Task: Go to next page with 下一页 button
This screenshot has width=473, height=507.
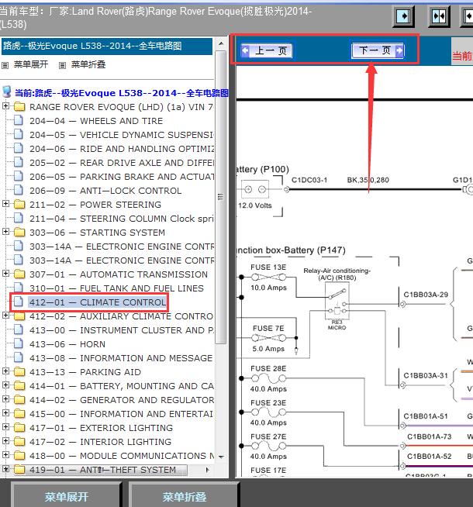Action: (378, 50)
